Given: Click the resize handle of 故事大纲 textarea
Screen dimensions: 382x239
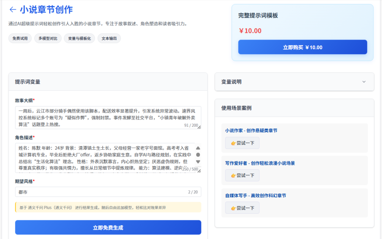Looking at the screenshot, I should tap(199, 127).
